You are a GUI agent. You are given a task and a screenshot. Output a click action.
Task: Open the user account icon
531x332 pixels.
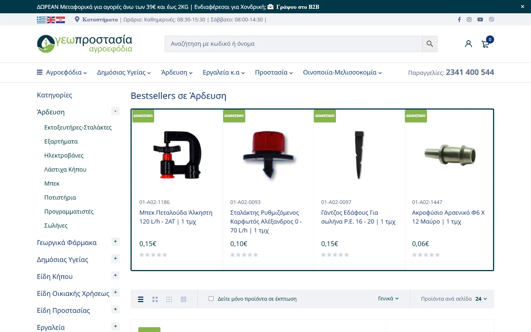click(x=468, y=44)
